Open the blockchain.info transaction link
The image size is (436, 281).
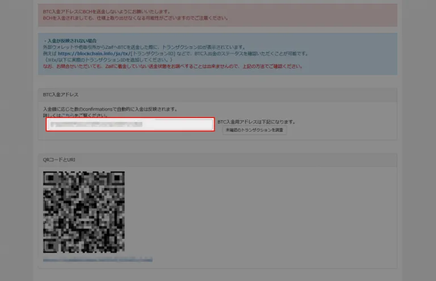click(94, 53)
